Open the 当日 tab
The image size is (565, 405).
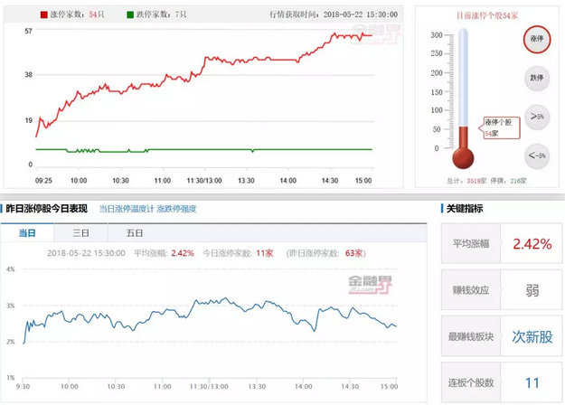[28, 233]
